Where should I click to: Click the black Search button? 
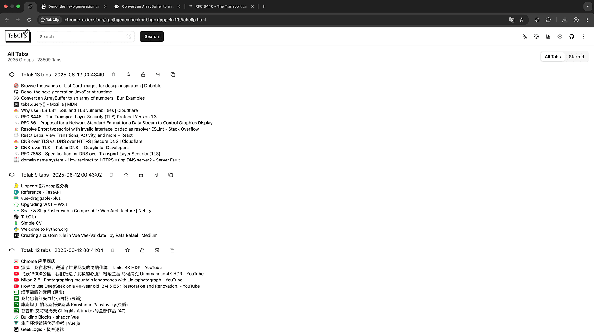coord(152,36)
